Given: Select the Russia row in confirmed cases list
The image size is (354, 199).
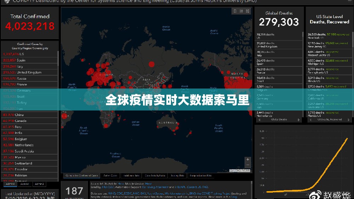Looking at the screenshot, I should 29,79.
